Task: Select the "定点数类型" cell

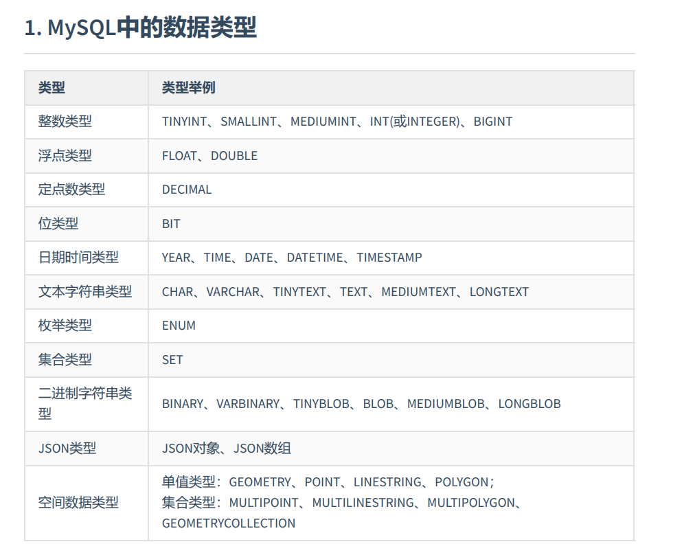Action: [x=87, y=190]
